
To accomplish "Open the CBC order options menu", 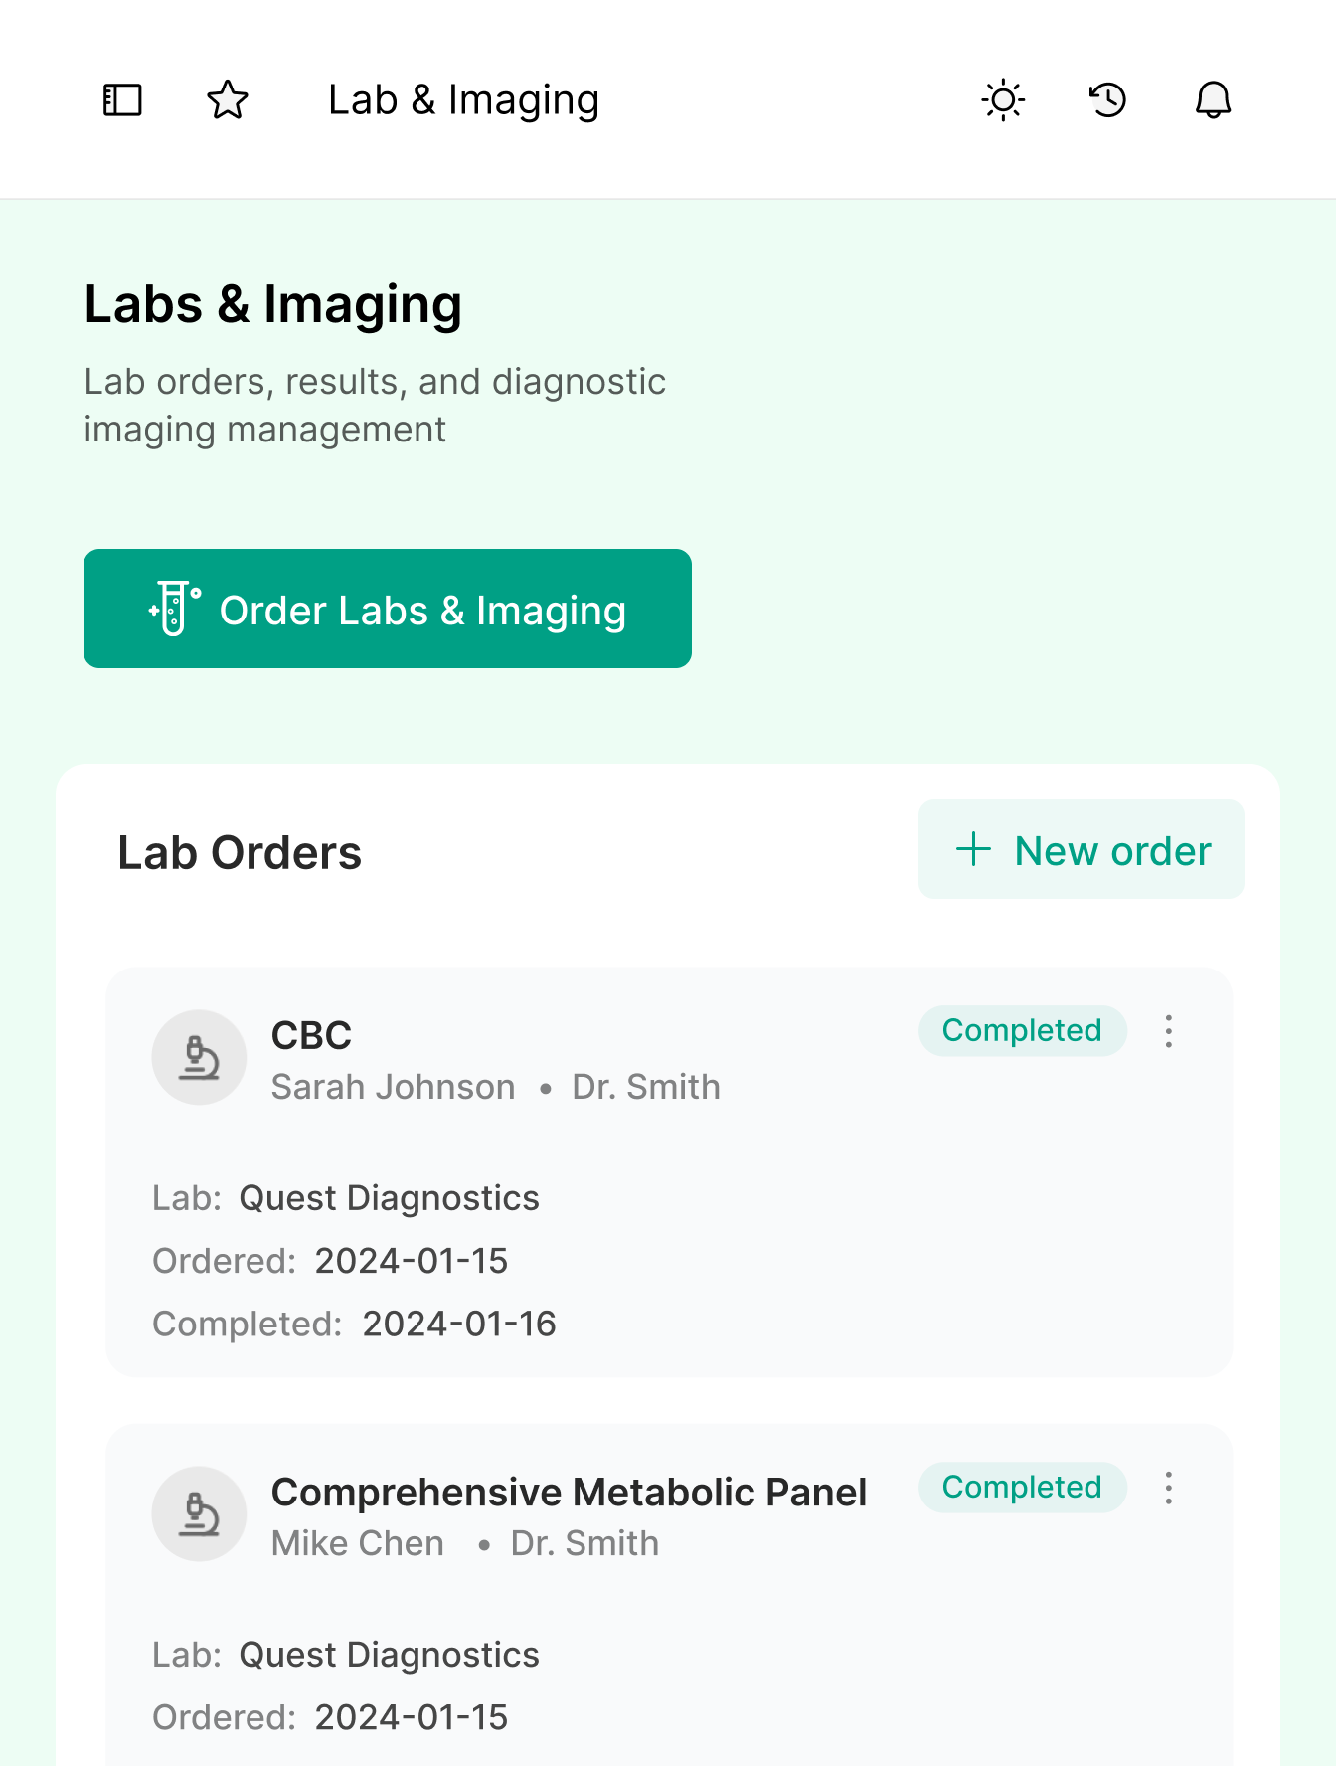I will [1169, 1031].
